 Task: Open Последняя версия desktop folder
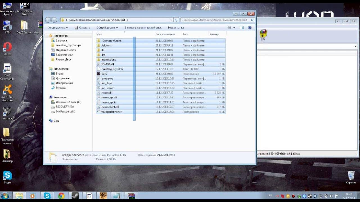coord(7,136)
